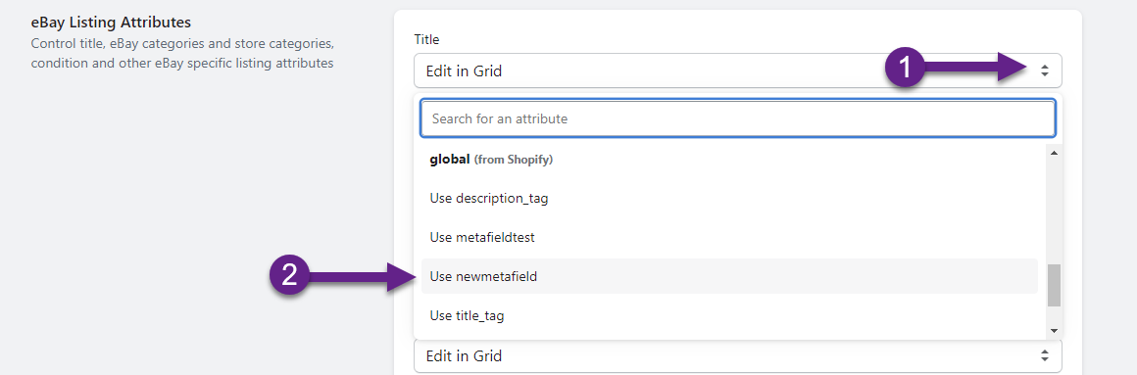Click the lower Edit in Grid chevron icon
The height and width of the screenshot is (375, 1137).
pos(1044,355)
